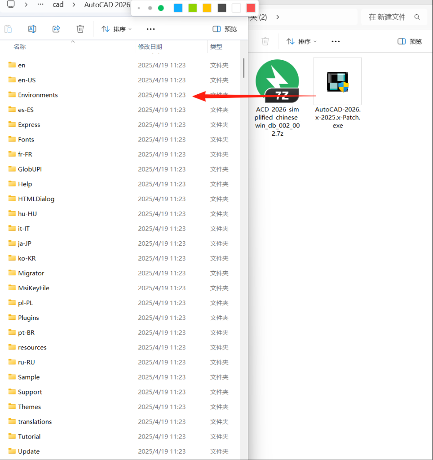Open the Fonts folder in file list
Screen dimensions: 433x460
[26, 140]
